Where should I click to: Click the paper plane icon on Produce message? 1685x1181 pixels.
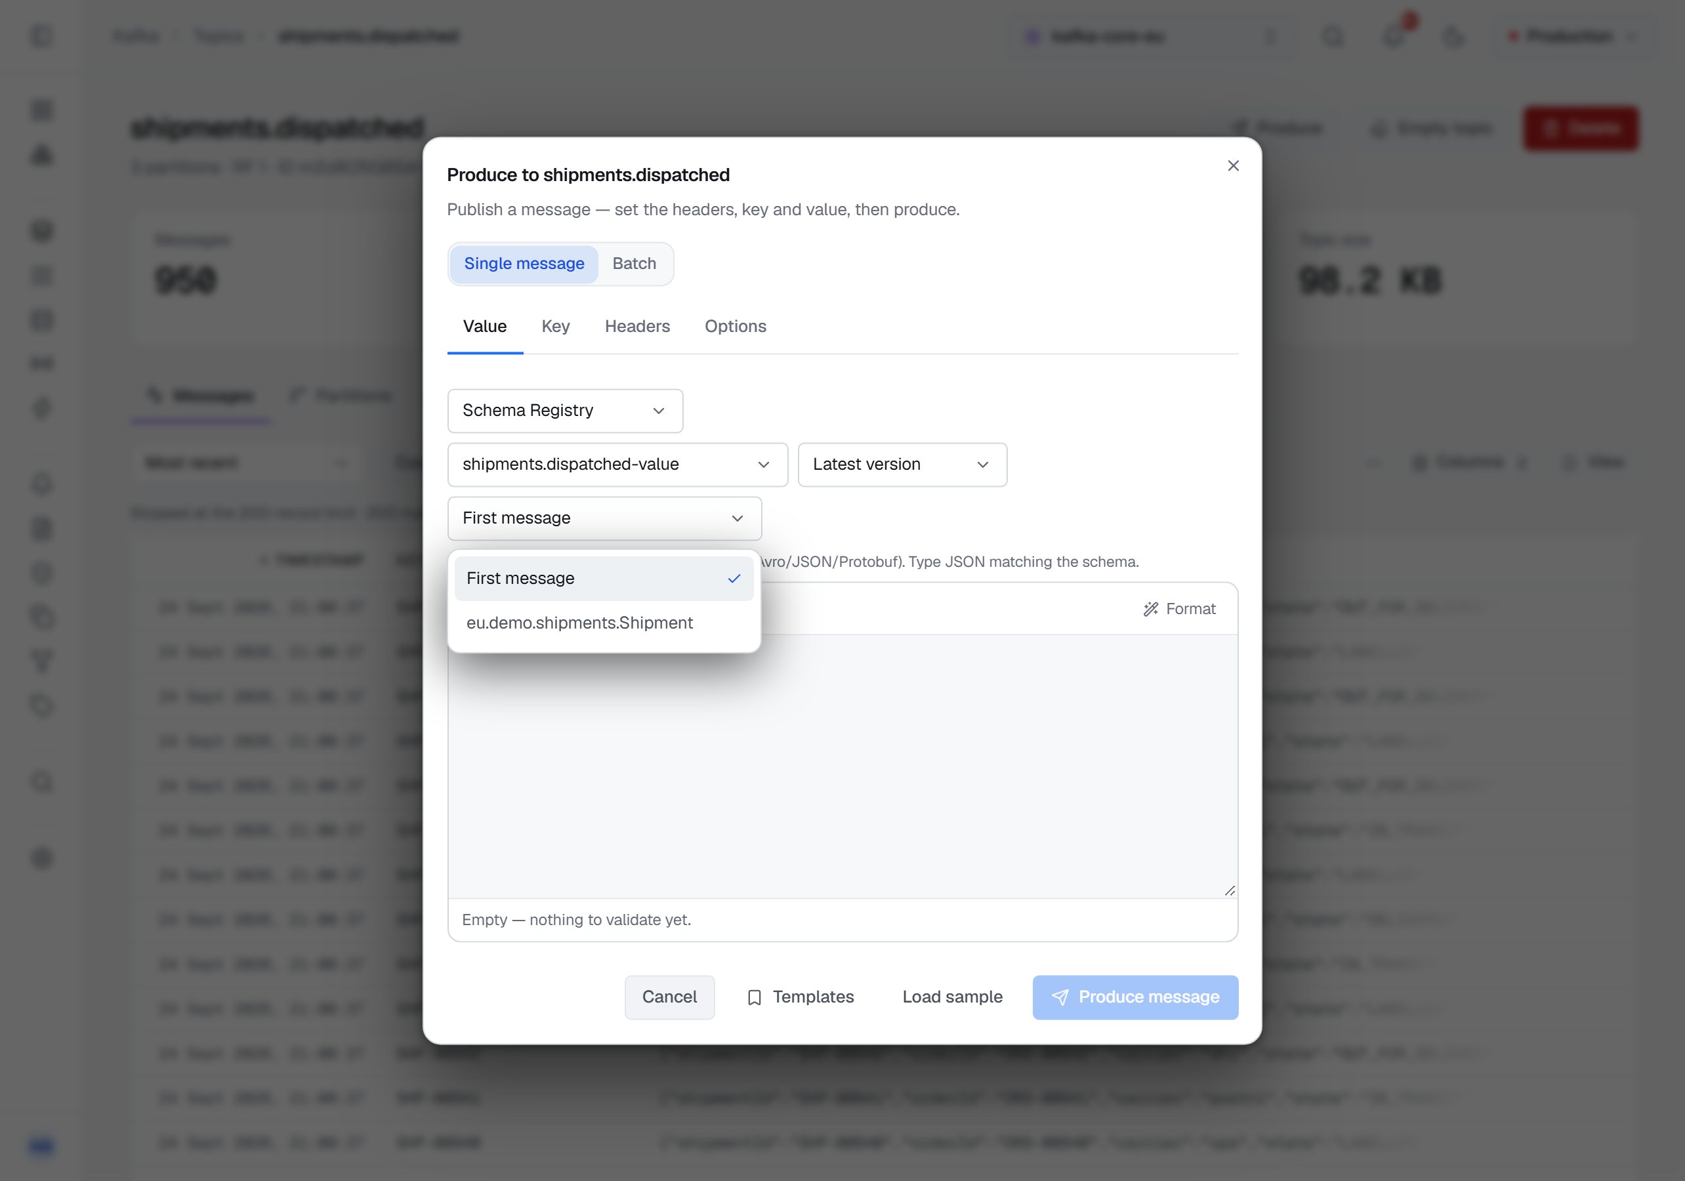tap(1060, 997)
